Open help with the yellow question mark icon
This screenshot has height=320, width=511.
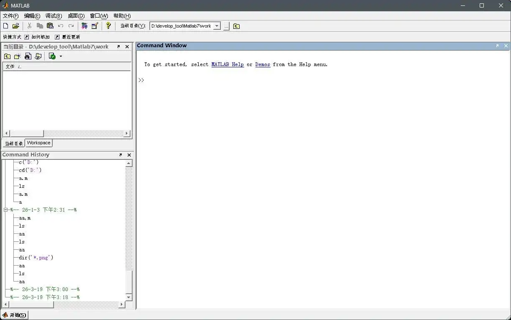[108, 26]
